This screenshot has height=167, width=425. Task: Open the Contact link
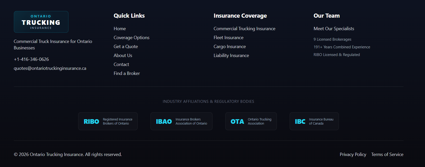coord(121,64)
